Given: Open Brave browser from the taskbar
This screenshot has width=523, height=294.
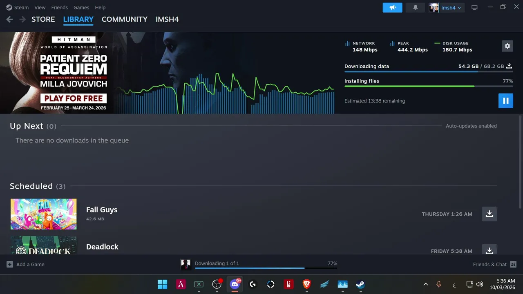Looking at the screenshot, I should coord(306,284).
